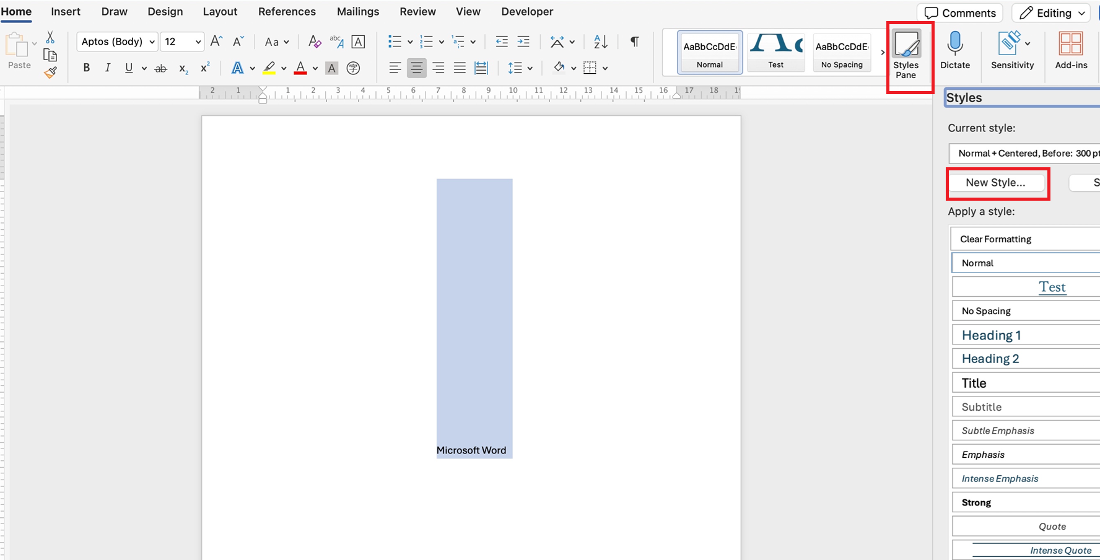Viewport: 1100px width, 560px height.
Task: Open the Add-ins grid icon
Action: (1071, 51)
